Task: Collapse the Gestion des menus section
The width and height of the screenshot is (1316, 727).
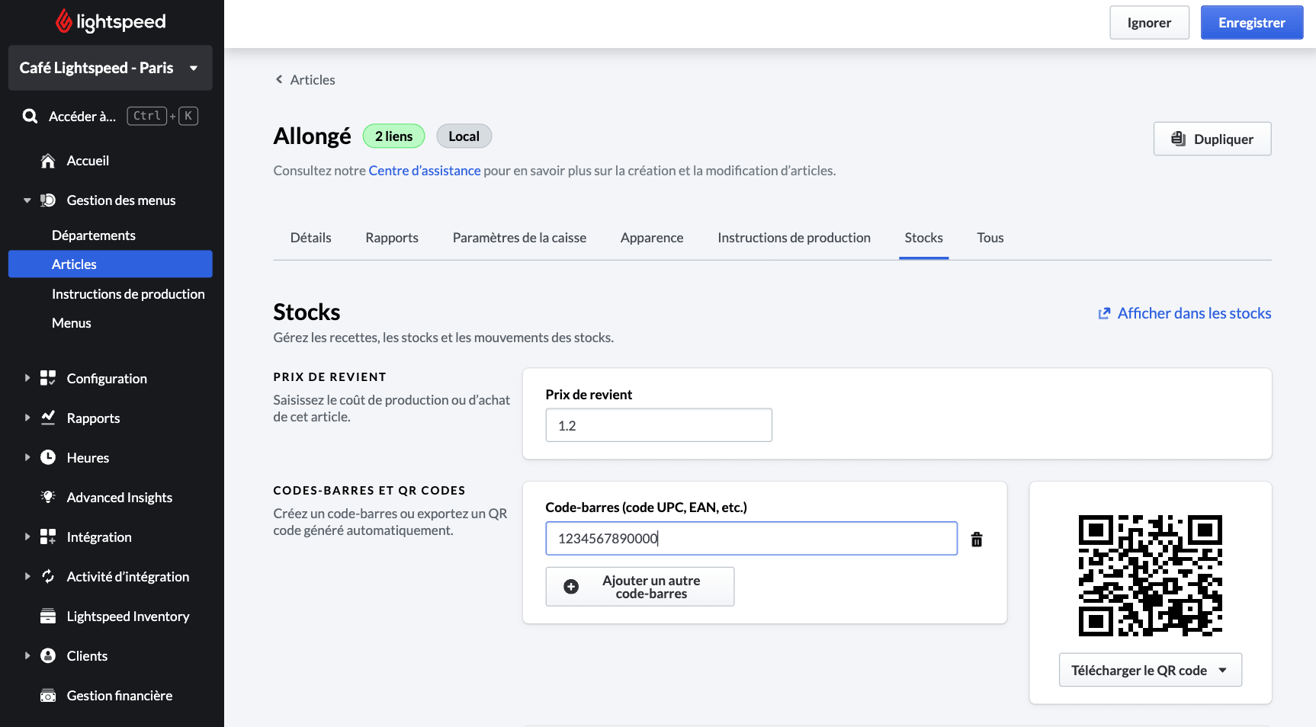Action: click(x=27, y=200)
